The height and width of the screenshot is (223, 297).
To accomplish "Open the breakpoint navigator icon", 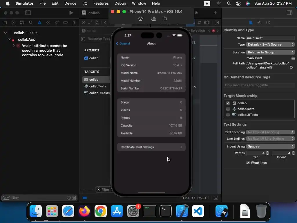I will [66, 23].
